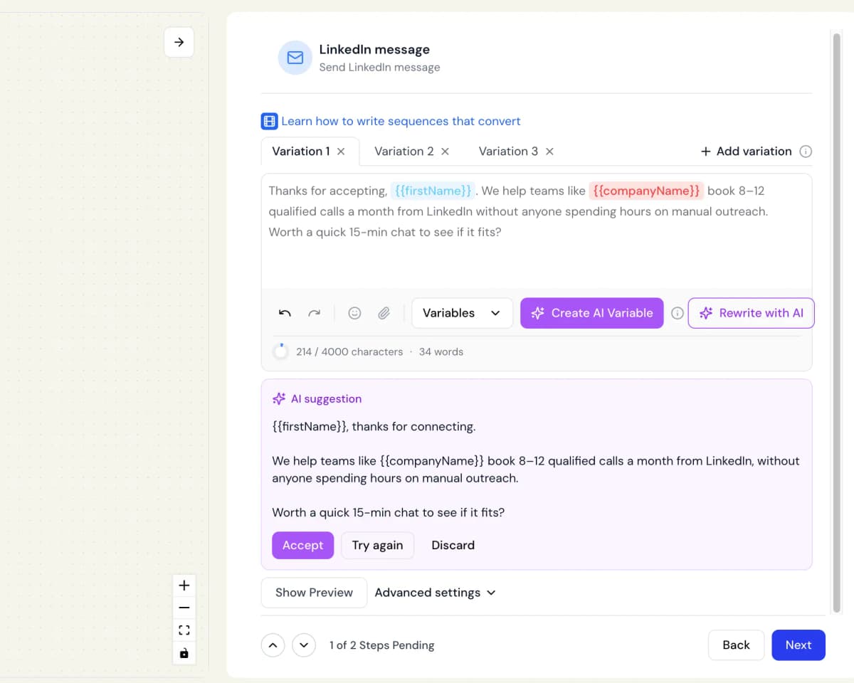
Task: Open the emoji picker icon
Action: (354, 313)
